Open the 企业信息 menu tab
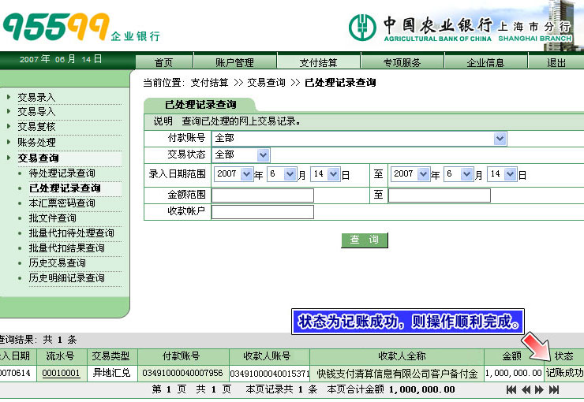The width and height of the screenshot is (584, 402). point(485,62)
